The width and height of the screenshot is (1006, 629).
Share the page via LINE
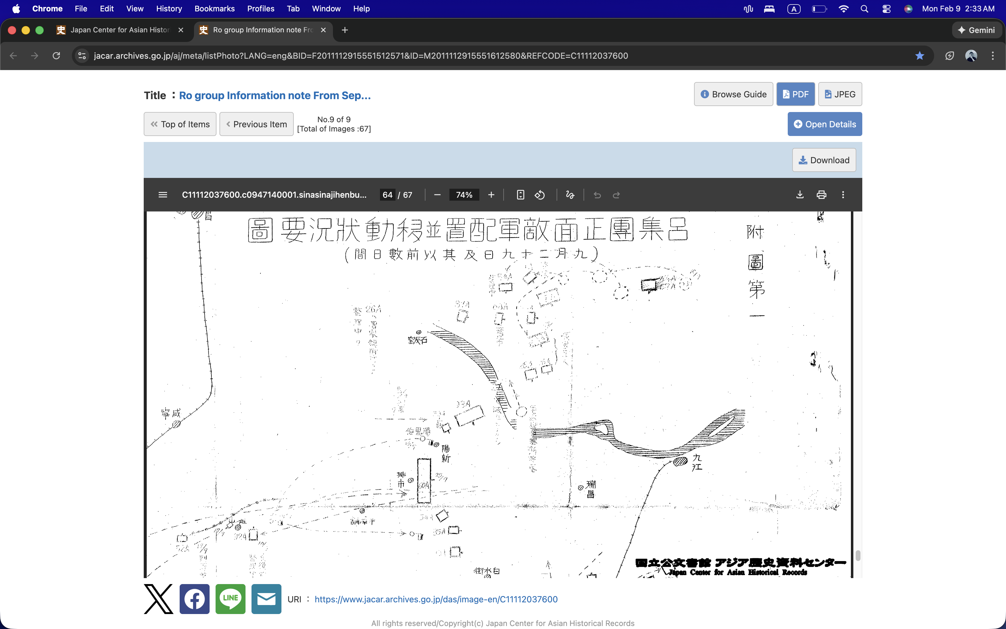pos(230,599)
